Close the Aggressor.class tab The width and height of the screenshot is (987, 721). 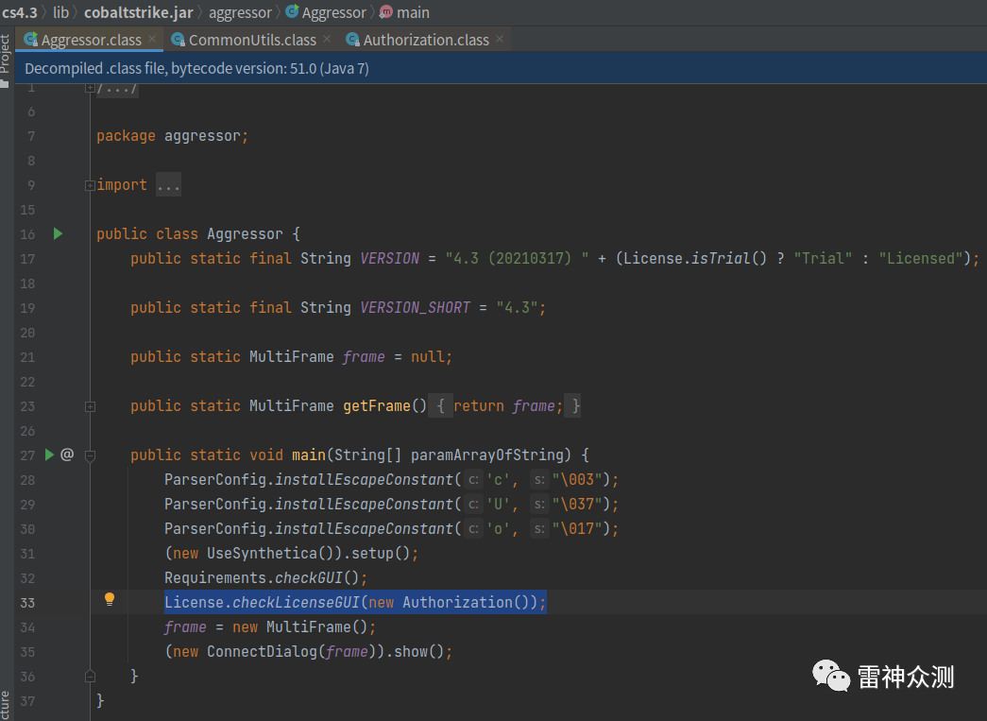coord(152,39)
